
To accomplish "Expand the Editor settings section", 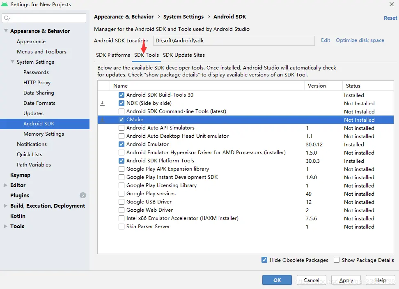I will [x=6, y=185].
